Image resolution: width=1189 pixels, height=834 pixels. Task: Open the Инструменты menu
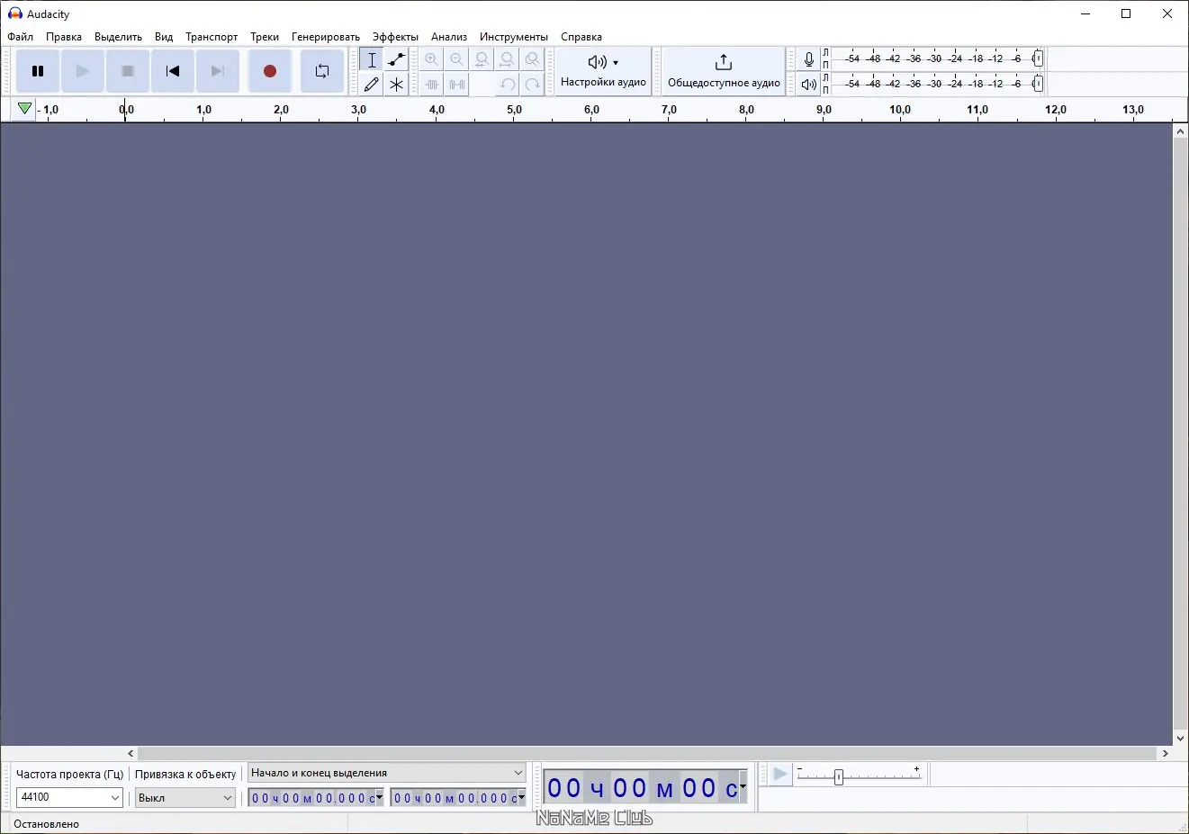tap(514, 37)
